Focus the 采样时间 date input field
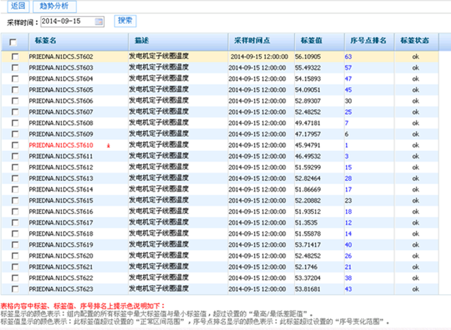Image resolution: width=451 pixels, height=330 pixels. click(x=73, y=21)
